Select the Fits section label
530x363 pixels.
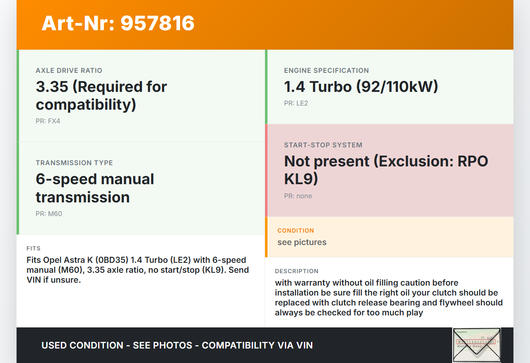[x=34, y=248]
